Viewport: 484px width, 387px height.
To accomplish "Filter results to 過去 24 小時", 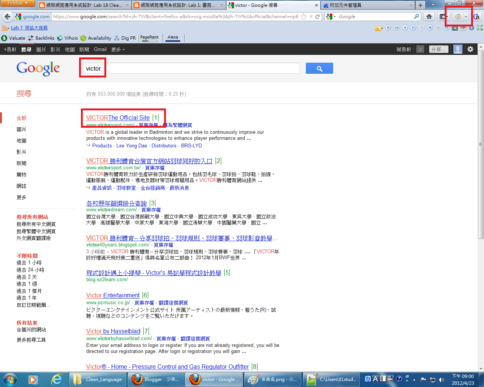I will [30, 270].
